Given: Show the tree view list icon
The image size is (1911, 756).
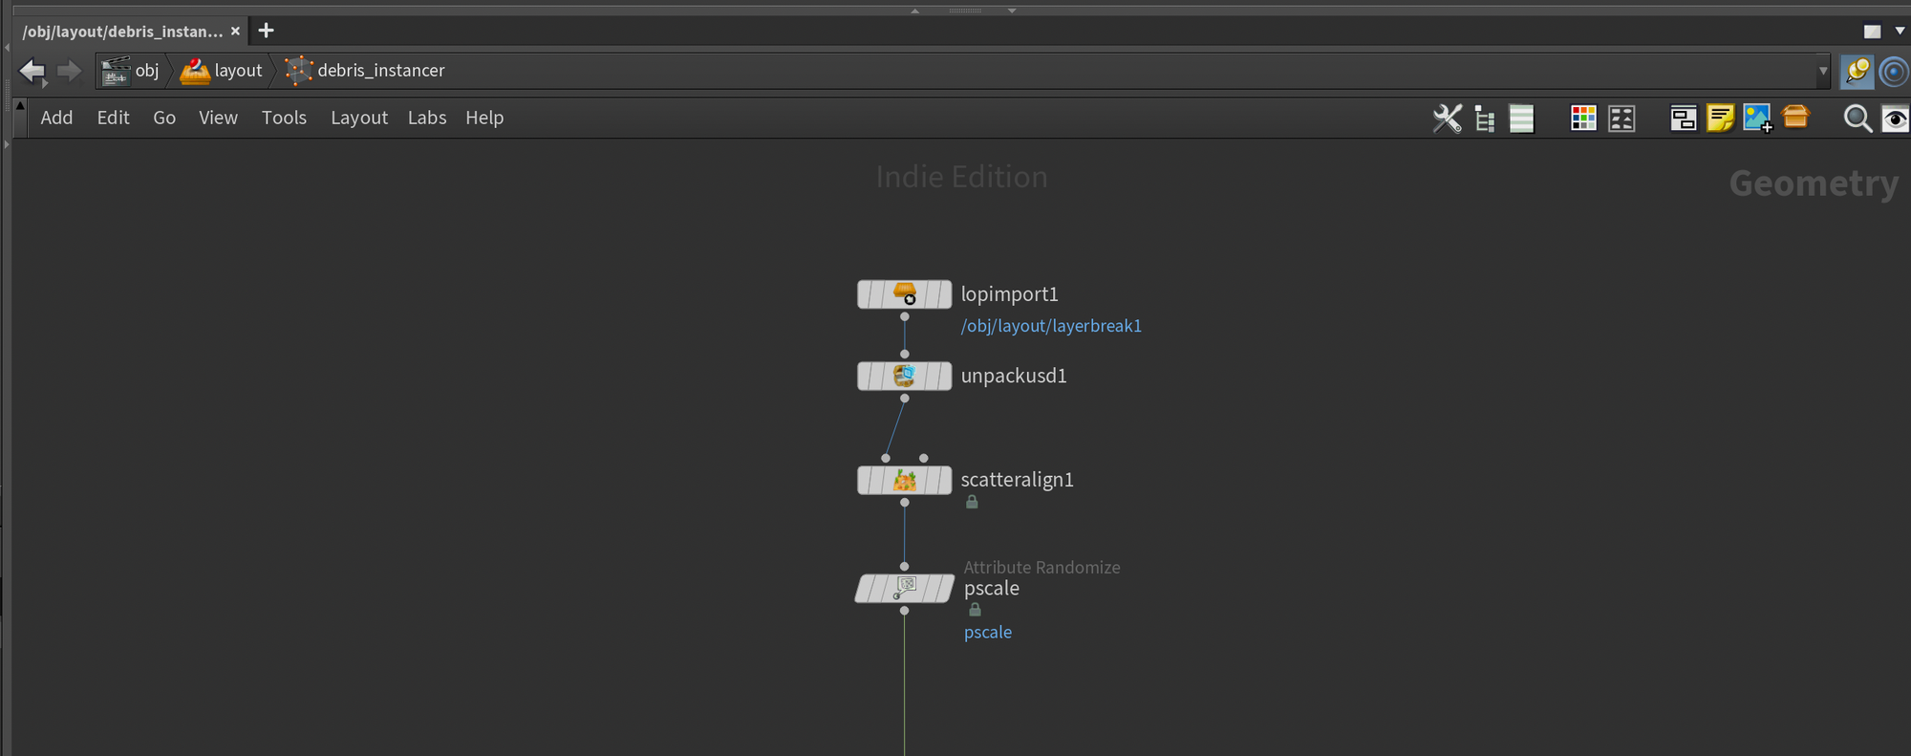Looking at the screenshot, I should pos(1484,119).
